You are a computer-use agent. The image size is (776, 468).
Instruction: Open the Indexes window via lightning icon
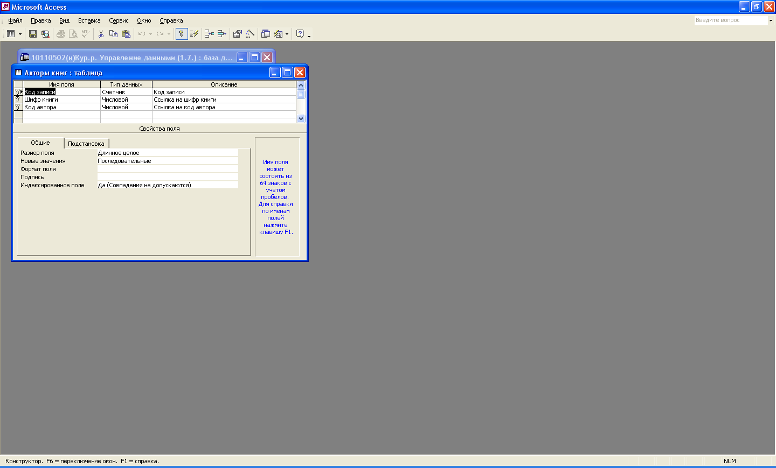tap(195, 34)
